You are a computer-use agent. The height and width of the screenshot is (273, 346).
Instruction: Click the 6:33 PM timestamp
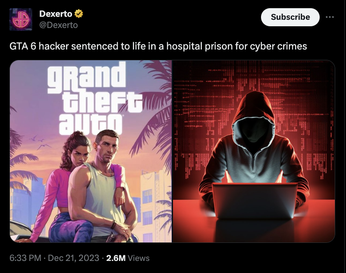tap(25, 258)
